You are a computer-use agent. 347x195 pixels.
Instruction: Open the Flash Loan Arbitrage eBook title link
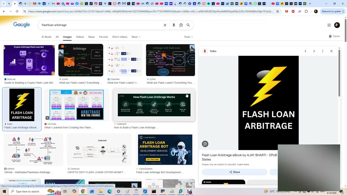(239, 157)
